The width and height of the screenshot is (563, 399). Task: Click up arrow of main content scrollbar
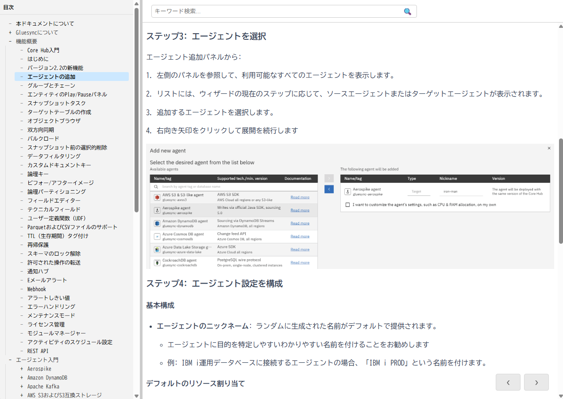point(560,26)
